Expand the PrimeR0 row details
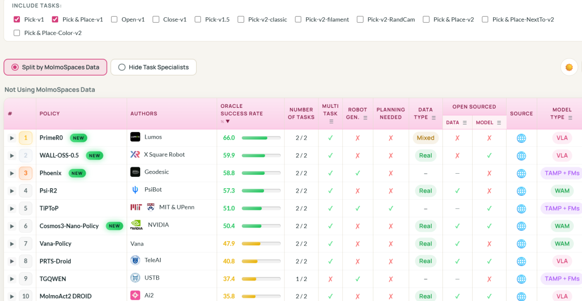This screenshot has width=582, height=301. click(x=12, y=138)
